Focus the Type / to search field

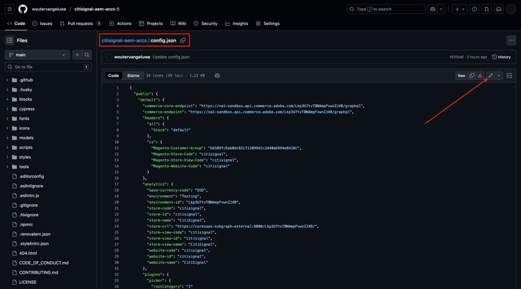386,9
